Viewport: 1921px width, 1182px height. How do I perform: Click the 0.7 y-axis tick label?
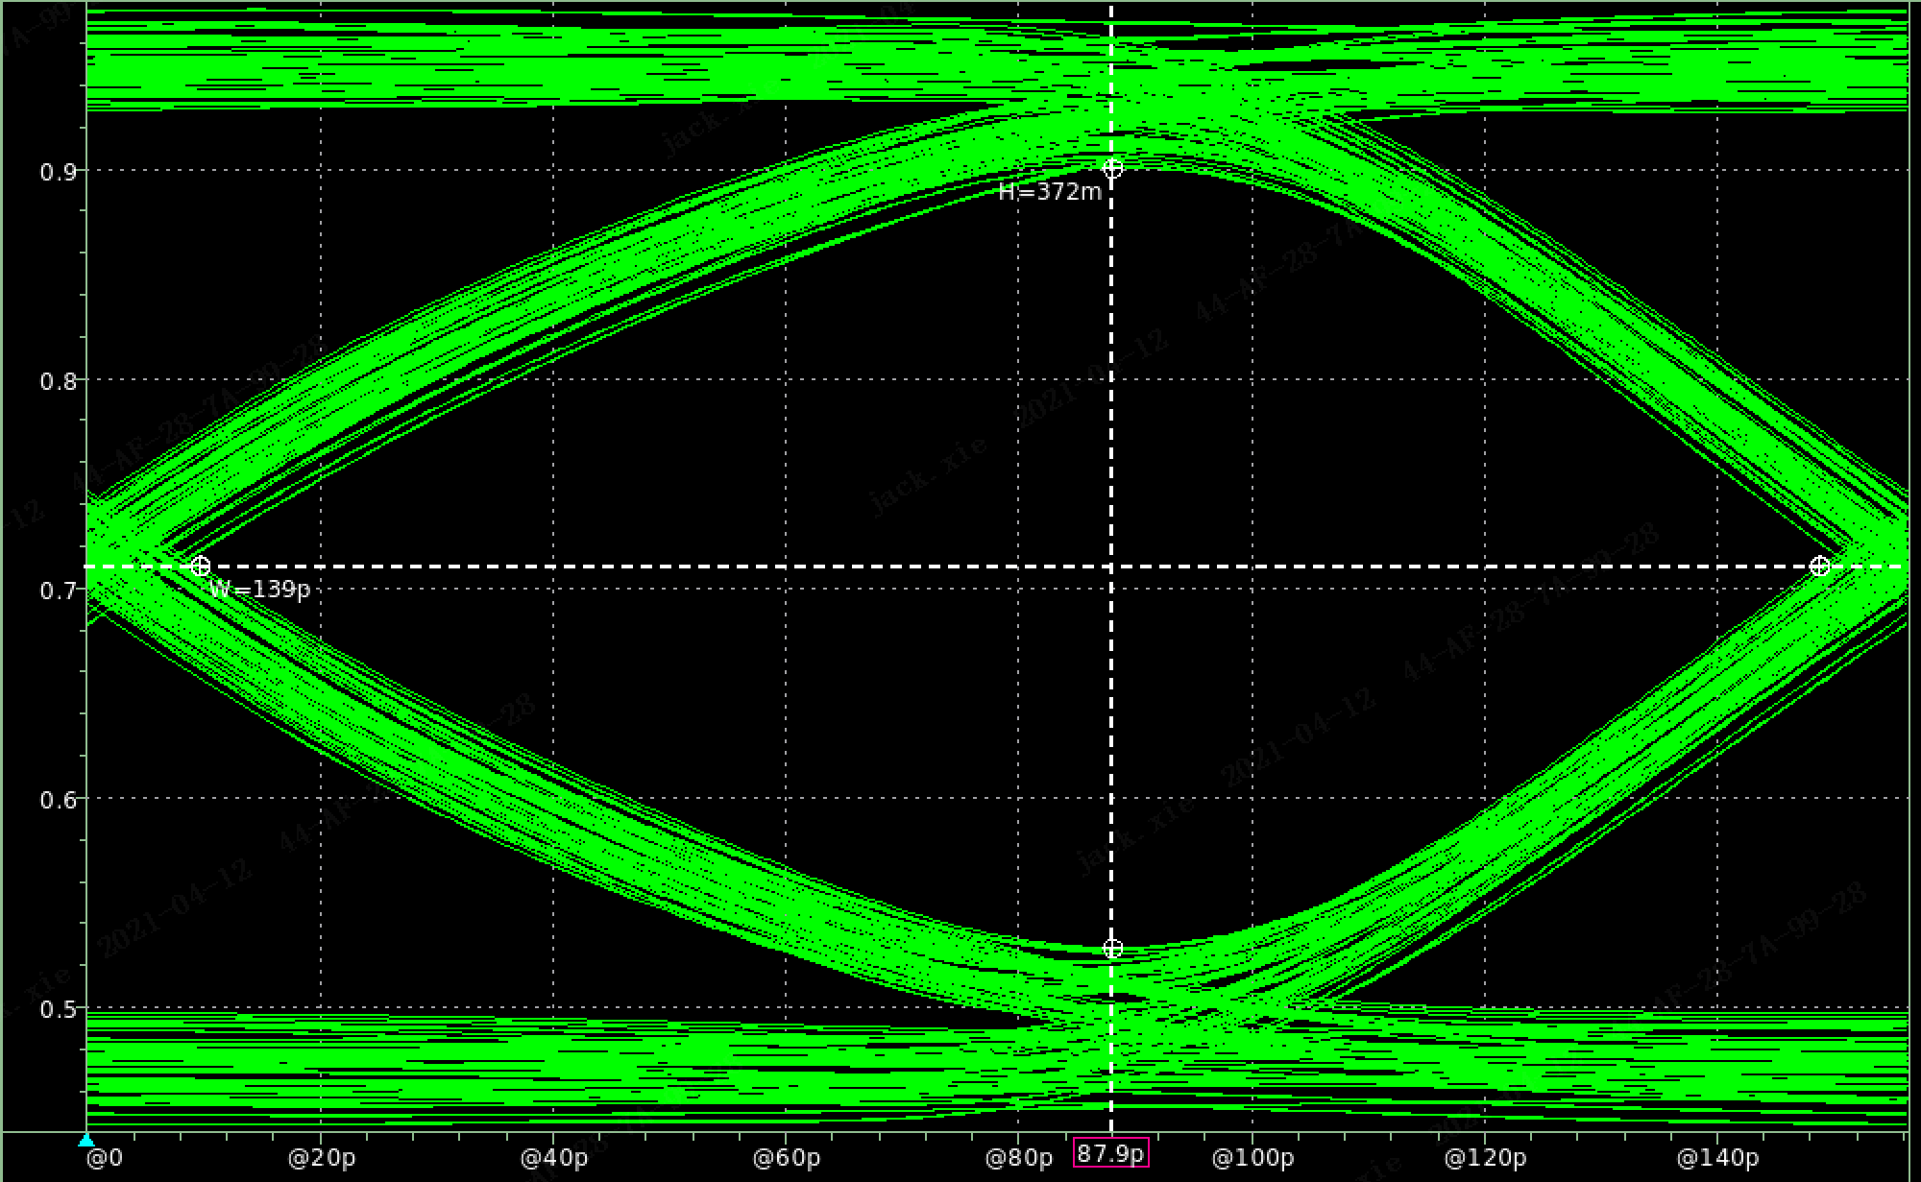point(58,591)
